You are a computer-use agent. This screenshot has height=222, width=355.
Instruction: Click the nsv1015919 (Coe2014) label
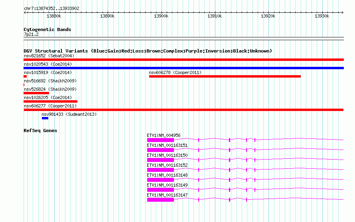click(x=48, y=72)
